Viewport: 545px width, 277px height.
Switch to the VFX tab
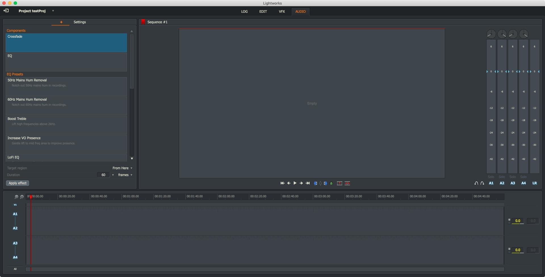[x=282, y=12]
